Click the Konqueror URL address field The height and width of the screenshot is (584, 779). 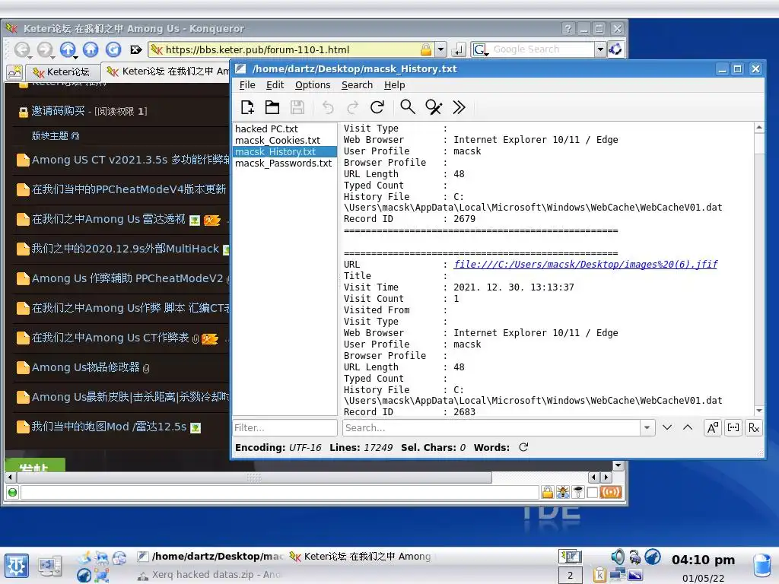[x=291, y=49]
